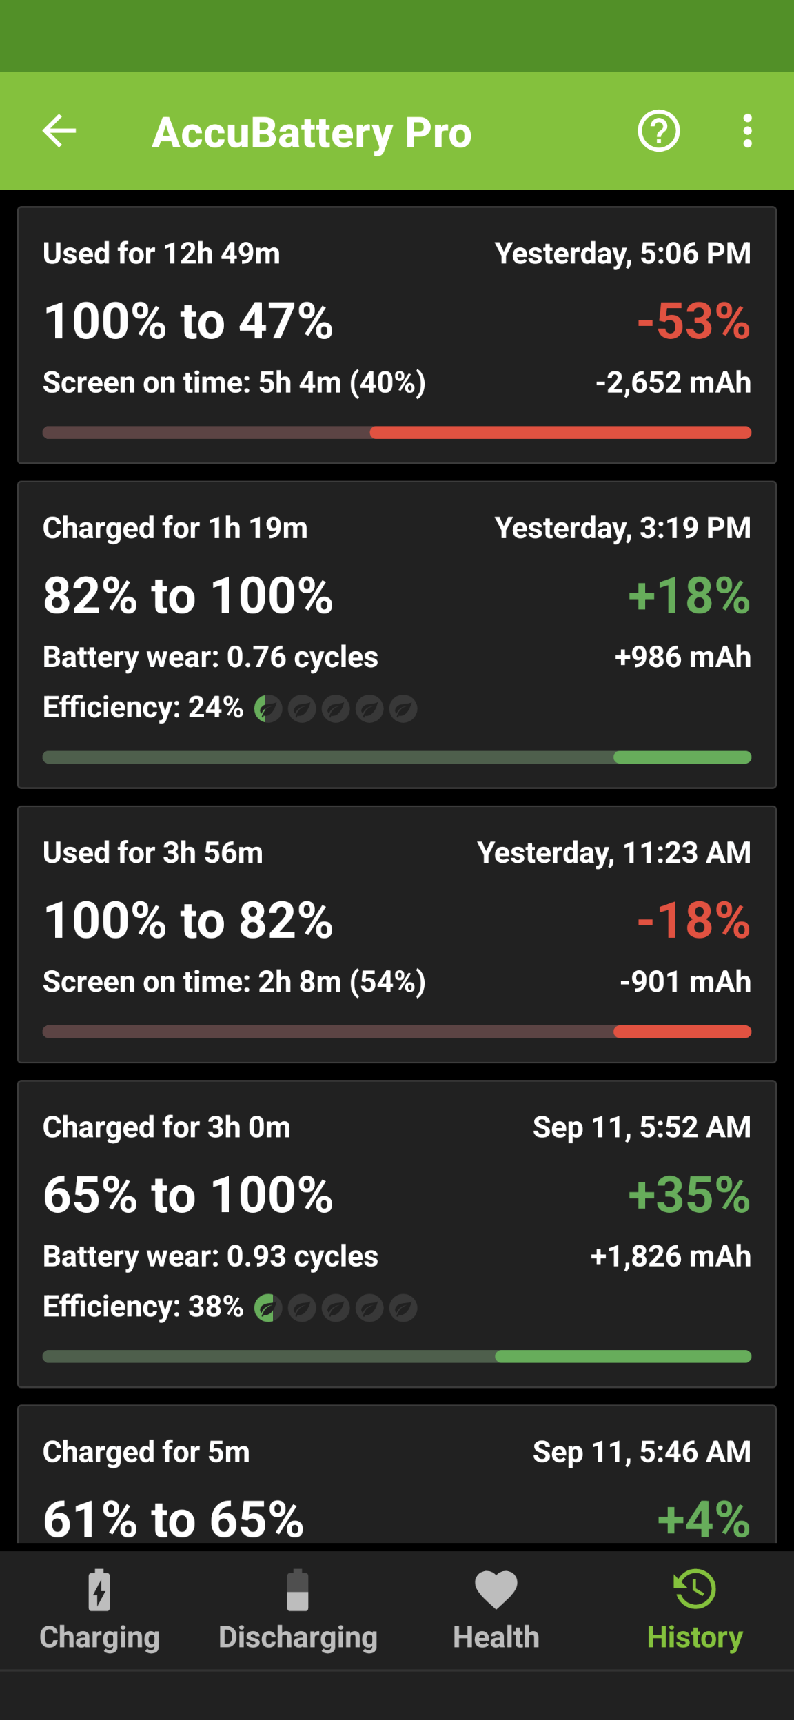This screenshot has height=1720, width=794.
Task: Click the efficiency leaf icons at 38%
Action: point(336,1308)
